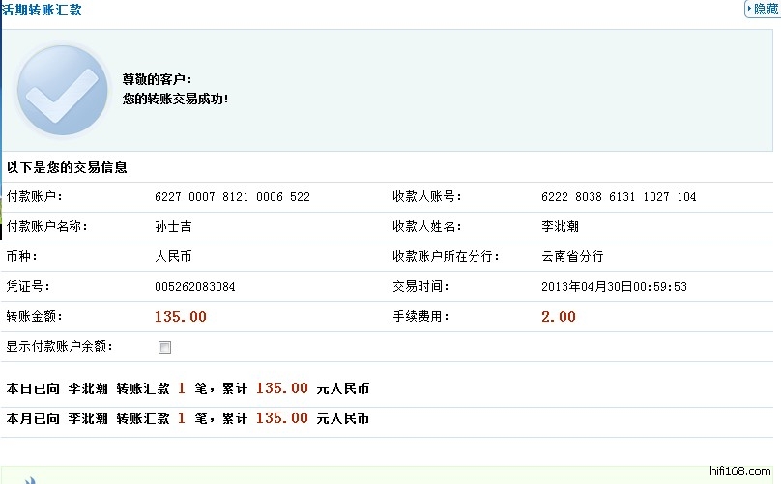Image resolution: width=781 pixels, height=484 pixels.
Task: Click 李北潮 in the 收款人姓名 row
Action: [x=560, y=227]
